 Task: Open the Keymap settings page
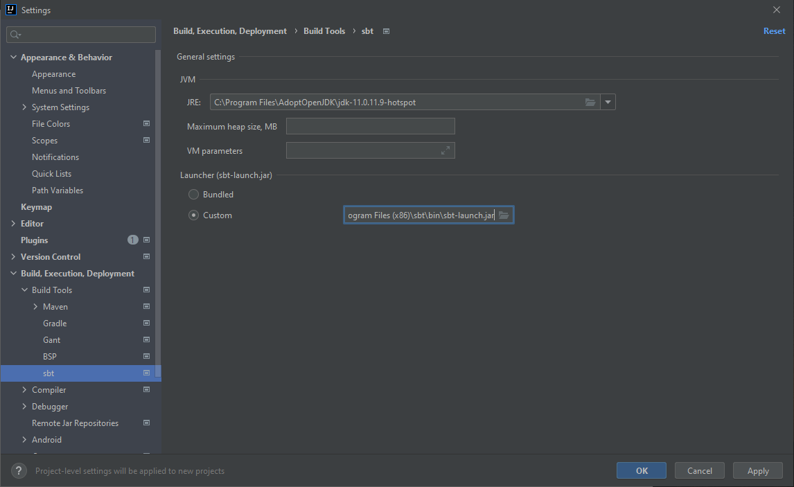[x=37, y=207]
